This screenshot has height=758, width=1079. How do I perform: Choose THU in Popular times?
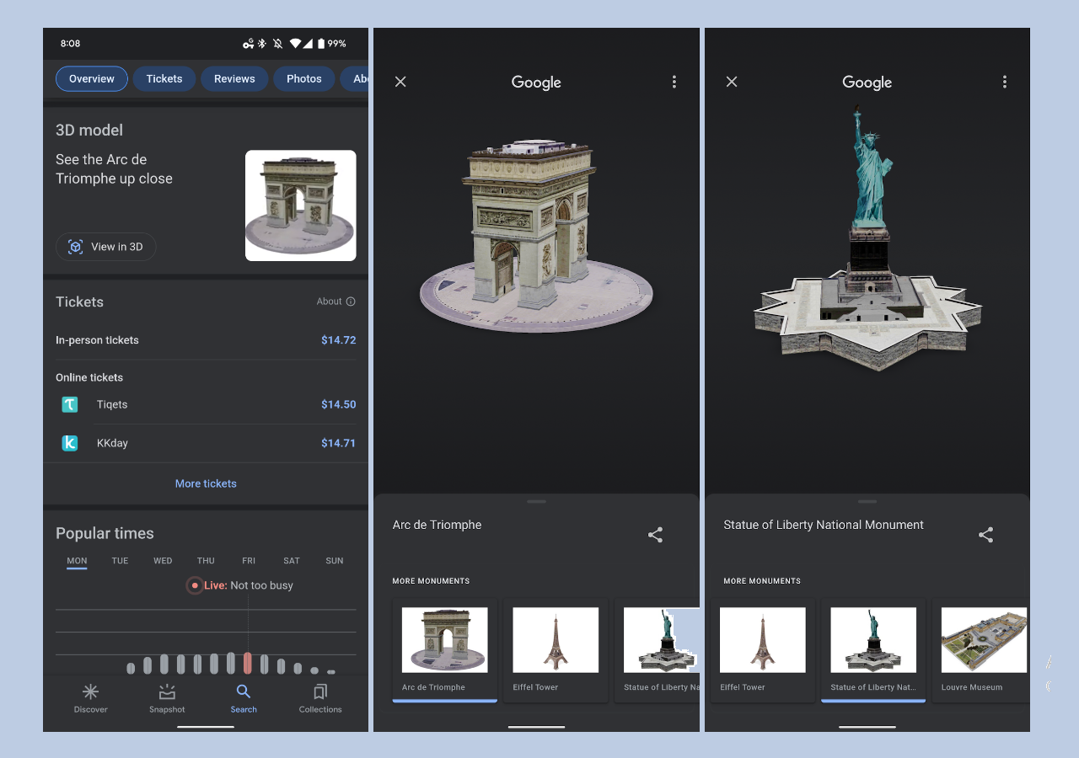pyautogui.click(x=206, y=561)
